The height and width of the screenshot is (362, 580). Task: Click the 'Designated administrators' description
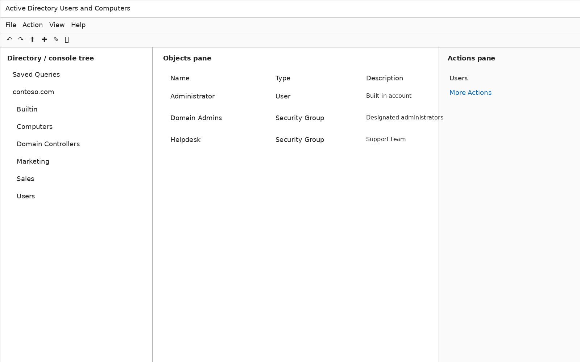(x=405, y=118)
